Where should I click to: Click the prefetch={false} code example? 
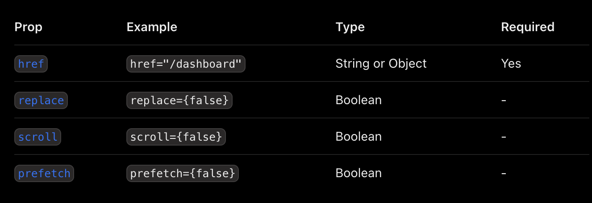(183, 173)
